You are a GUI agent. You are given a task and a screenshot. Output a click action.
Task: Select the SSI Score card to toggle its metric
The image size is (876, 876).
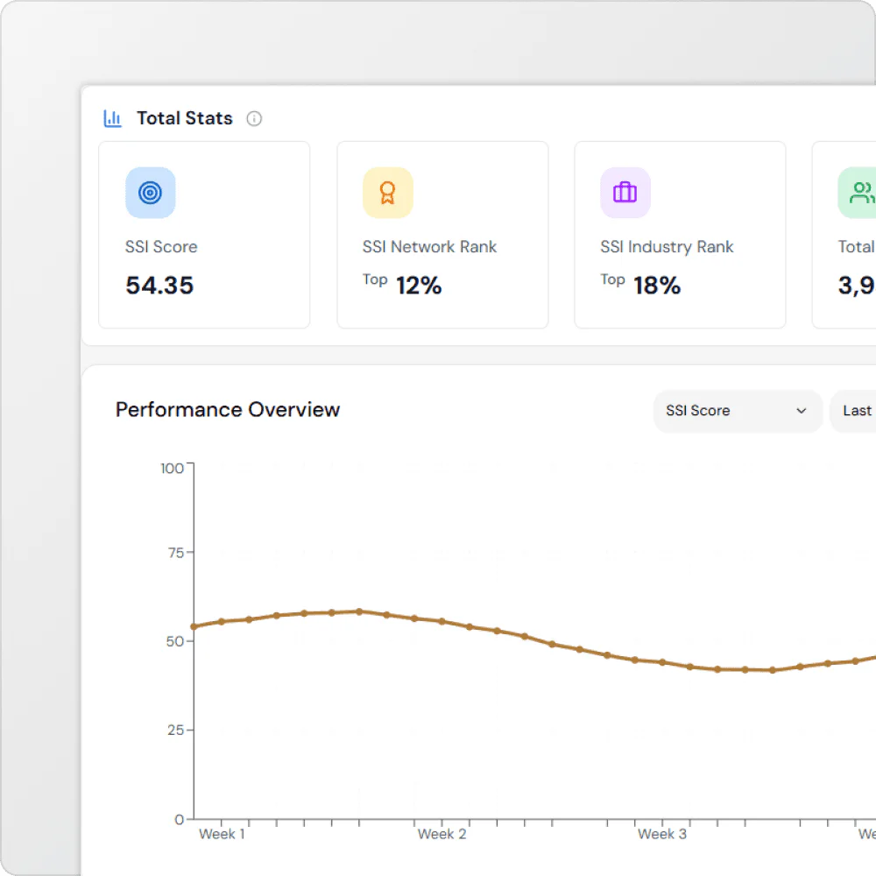tap(204, 234)
